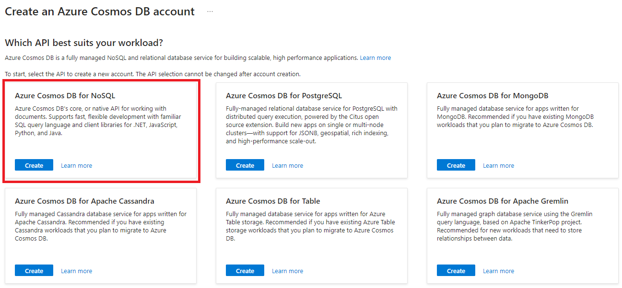Screen dimensions: 622x288
Task: Hit Create in the Apache Gremlin card
Action: (456, 271)
